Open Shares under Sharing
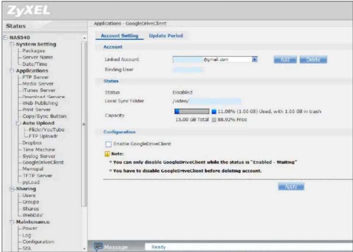The image size is (353, 252). (x=30, y=209)
